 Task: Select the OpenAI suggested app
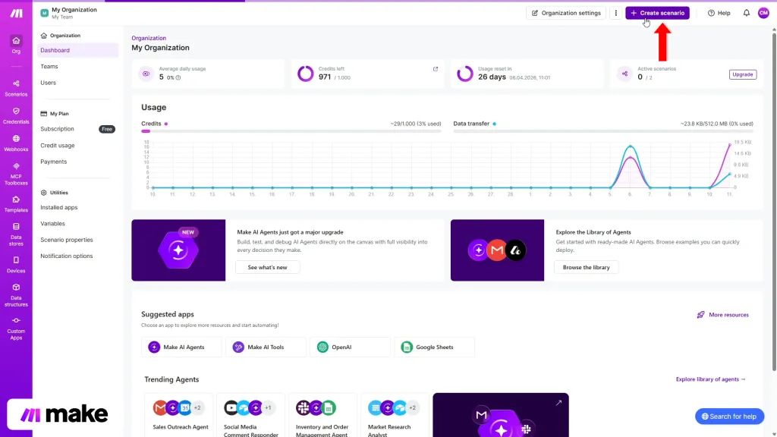(x=350, y=347)
